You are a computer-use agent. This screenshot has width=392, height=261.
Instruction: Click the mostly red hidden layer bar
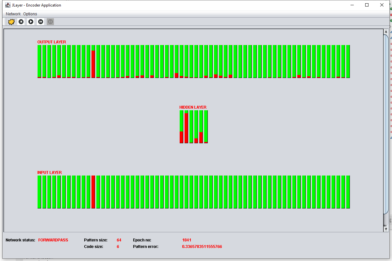click(x=186, y=127)
